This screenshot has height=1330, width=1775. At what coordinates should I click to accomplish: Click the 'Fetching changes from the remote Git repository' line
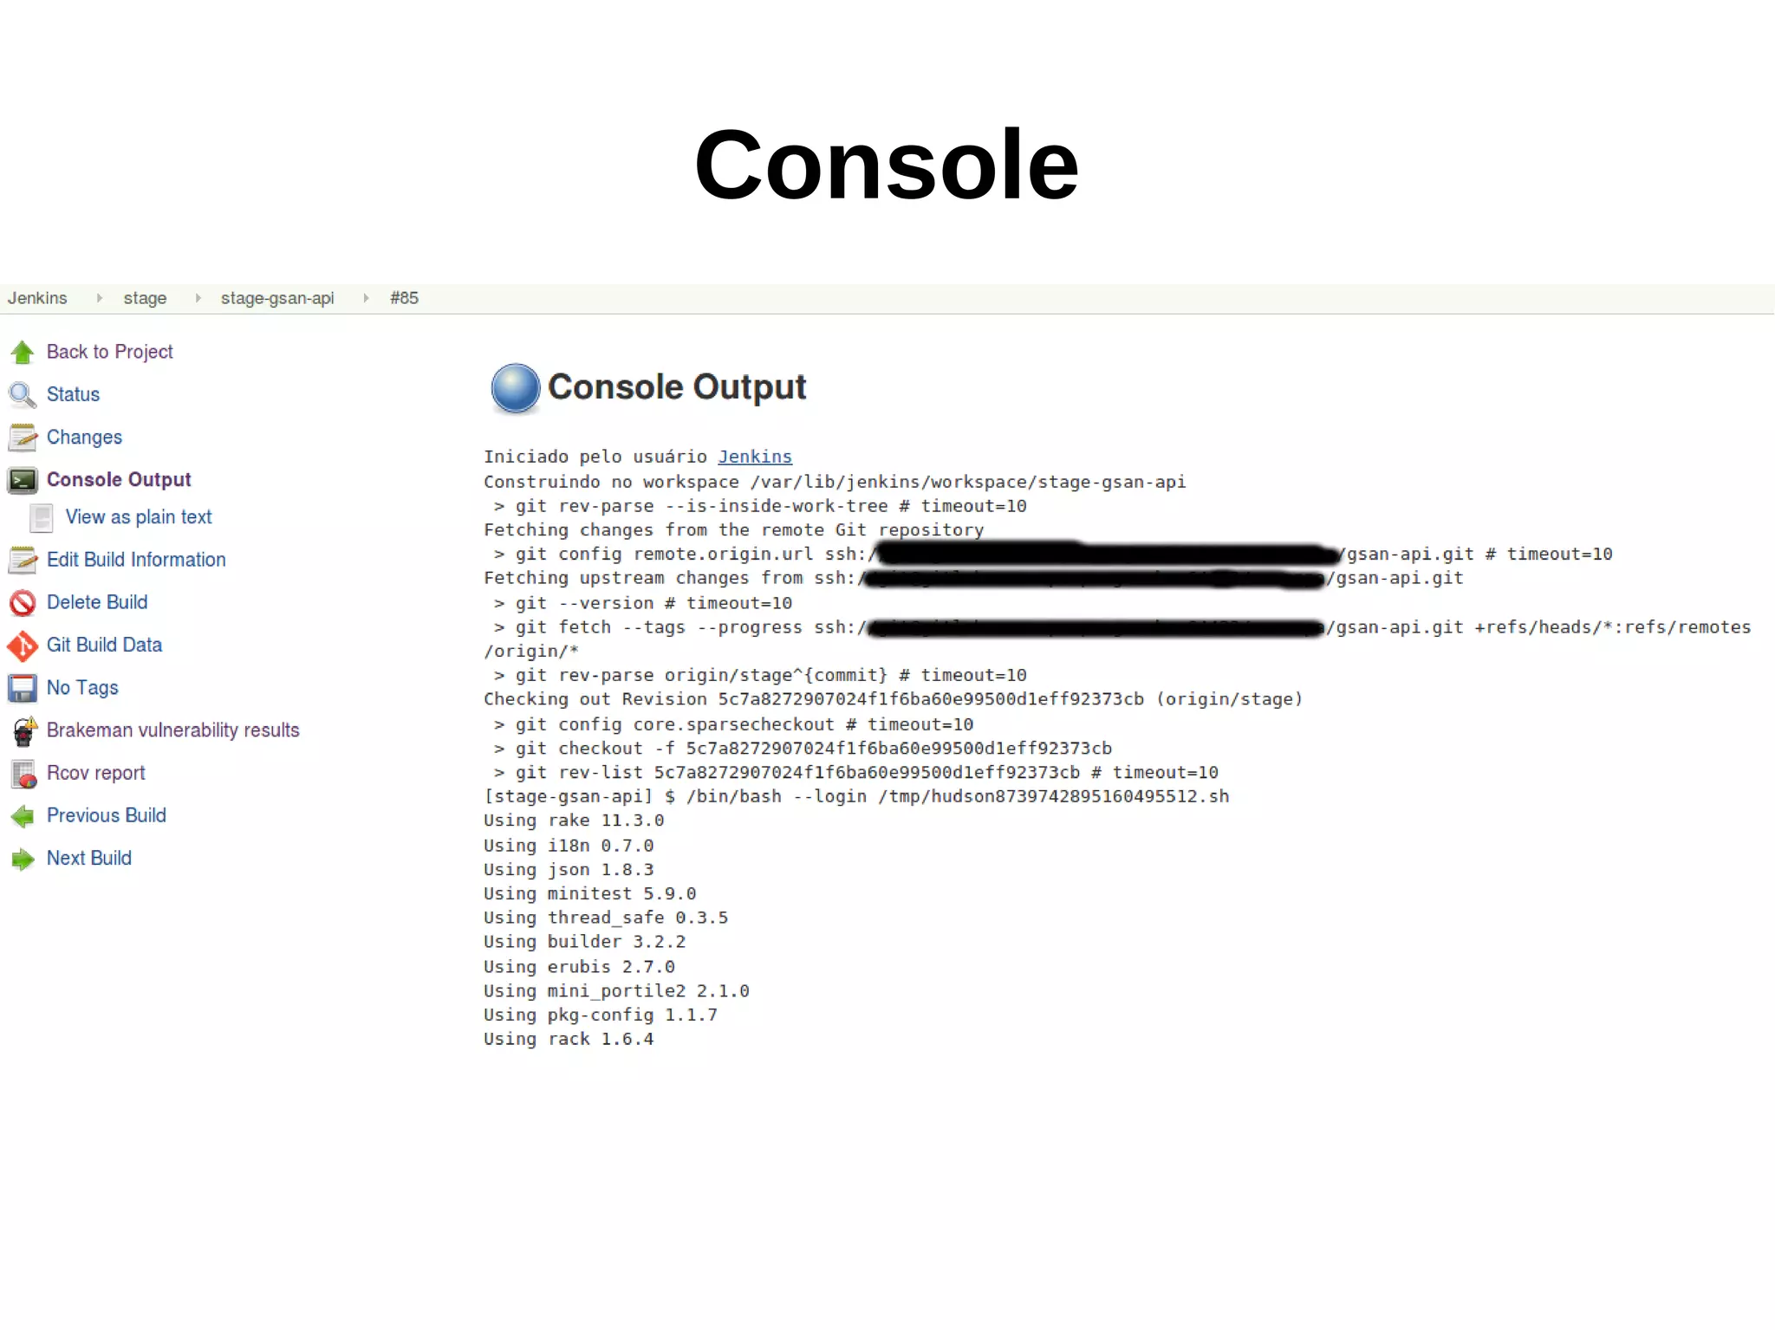(733, 530)
